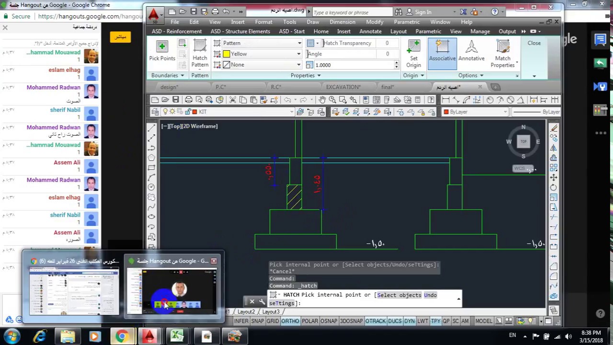
Task: Choose Select objects option in command line
Action: 399,295
